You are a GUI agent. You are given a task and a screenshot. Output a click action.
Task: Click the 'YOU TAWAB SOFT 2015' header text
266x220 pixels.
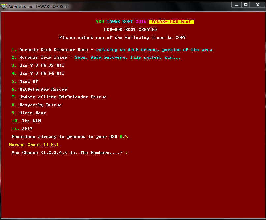click(121, 22)
